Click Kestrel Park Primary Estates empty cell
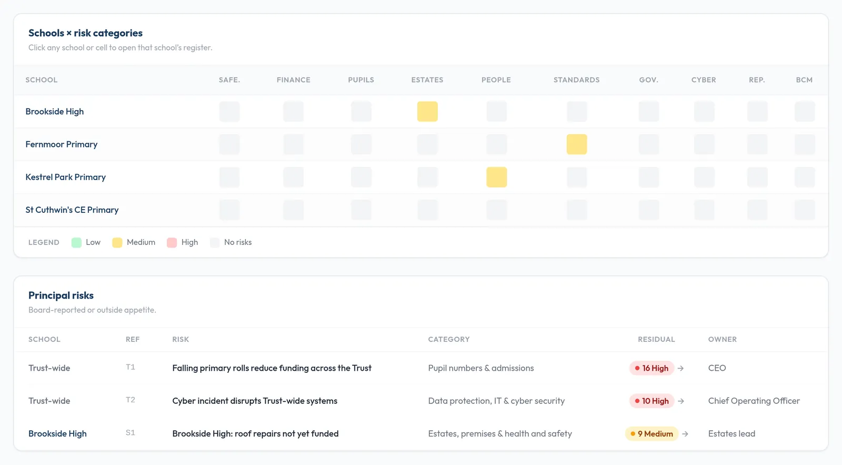 (x=427, y=177)
